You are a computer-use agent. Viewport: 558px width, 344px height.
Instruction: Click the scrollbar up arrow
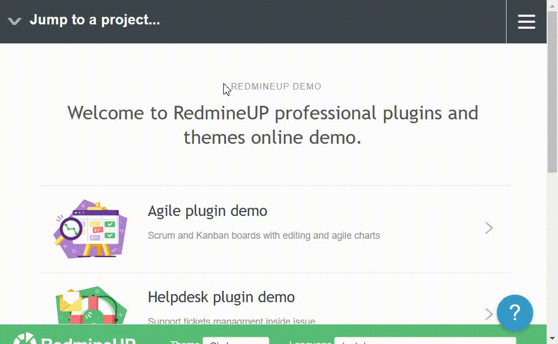tap(552, 5)
